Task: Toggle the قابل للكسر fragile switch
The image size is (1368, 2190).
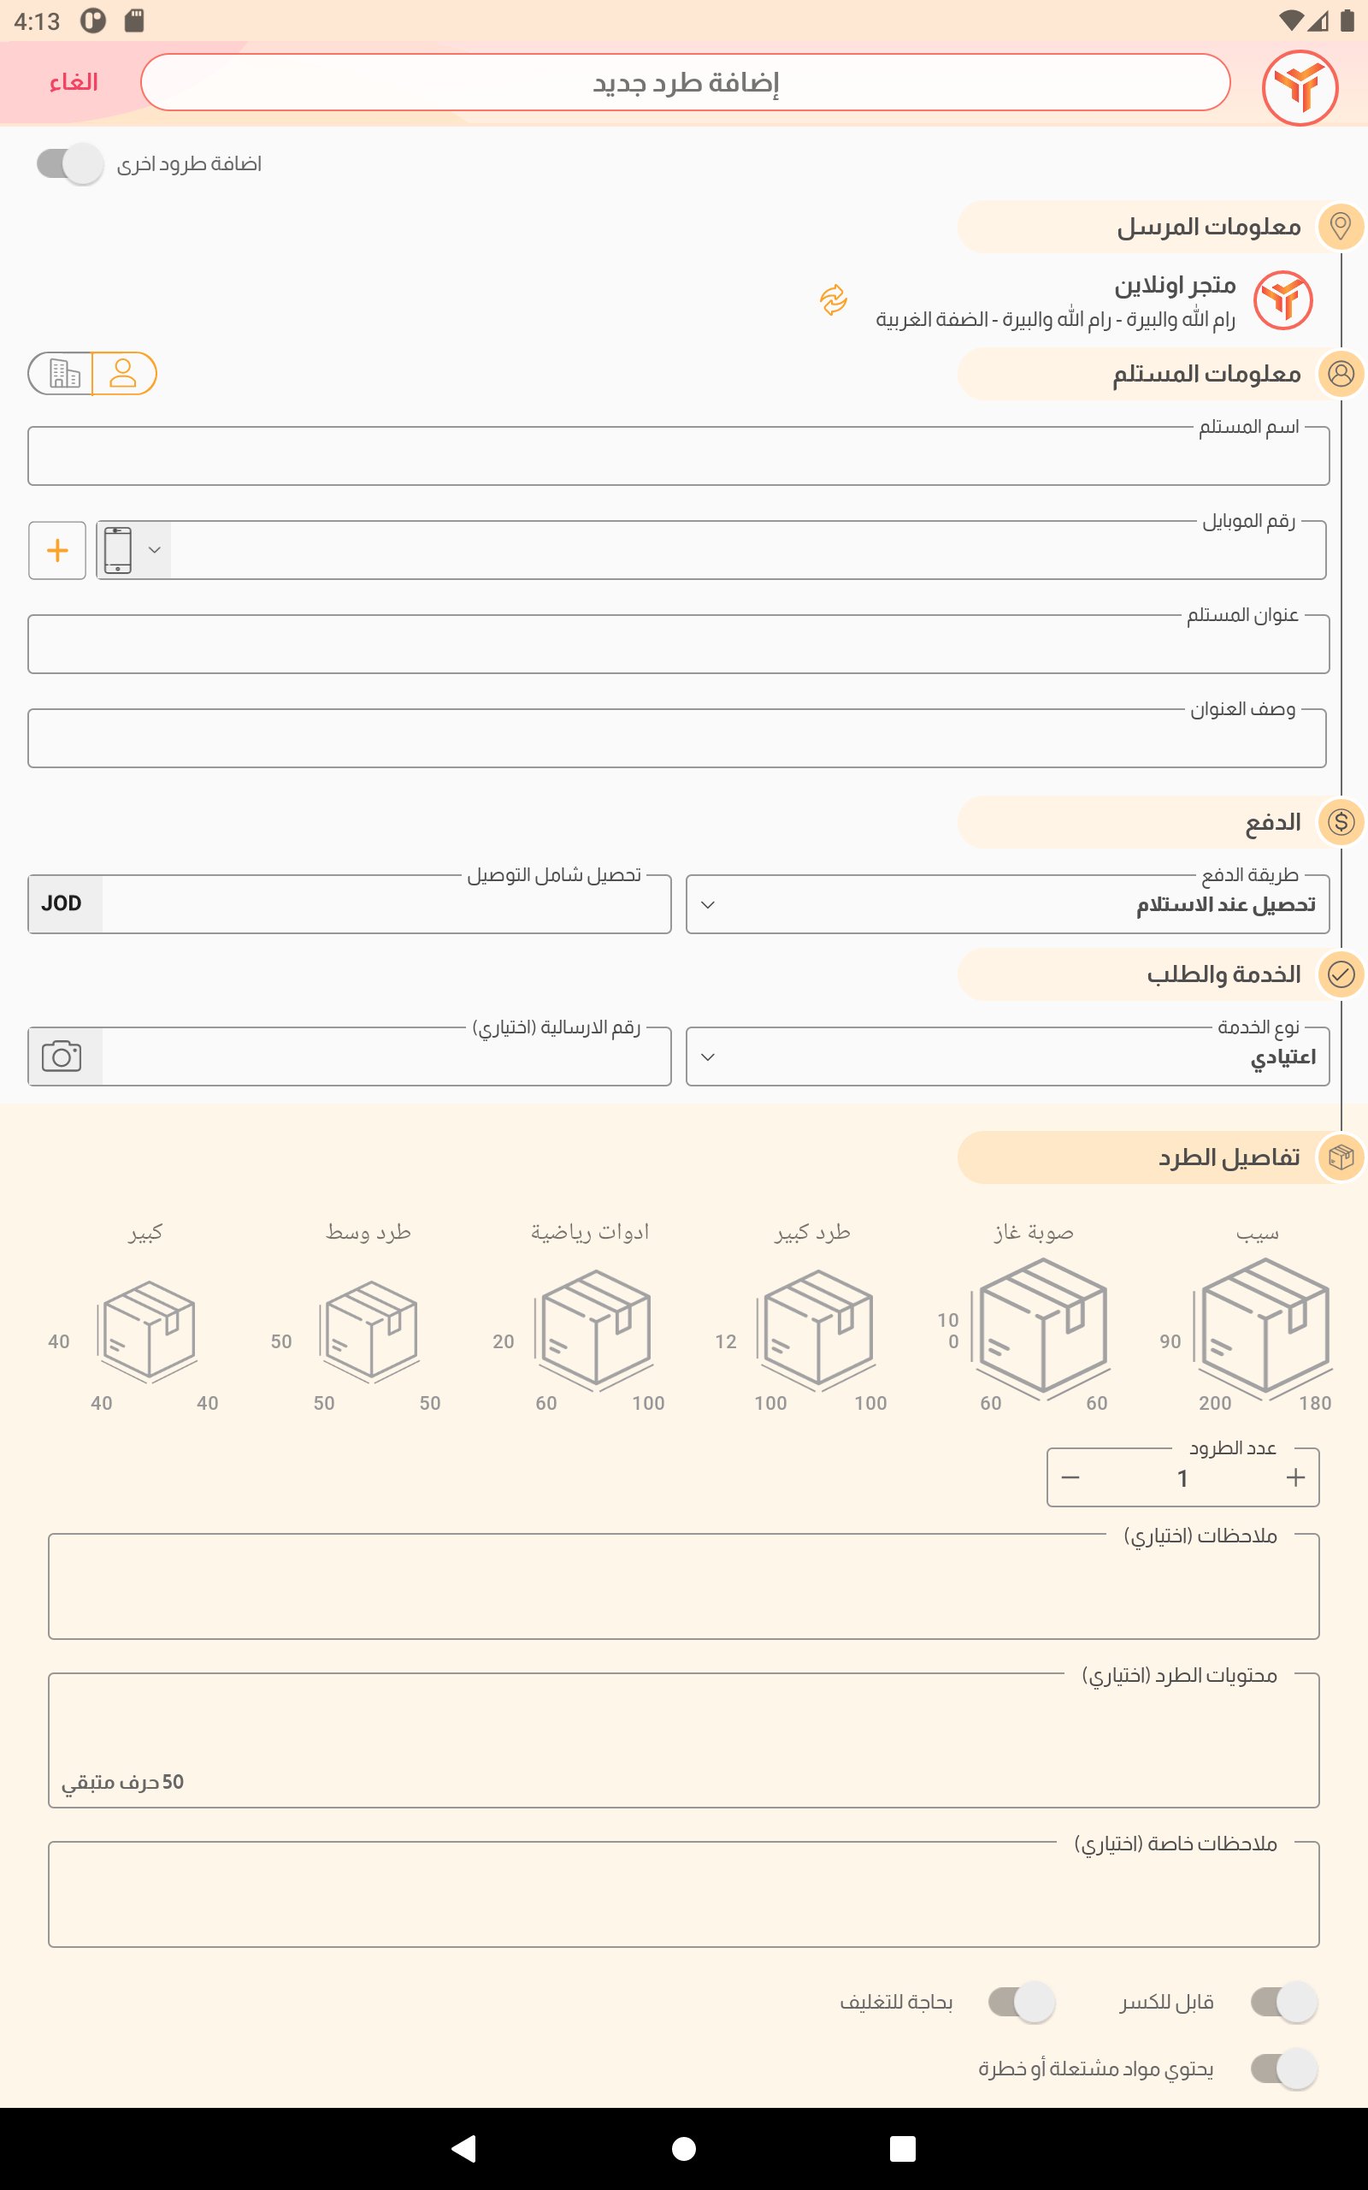Action: [1283, 2001]
